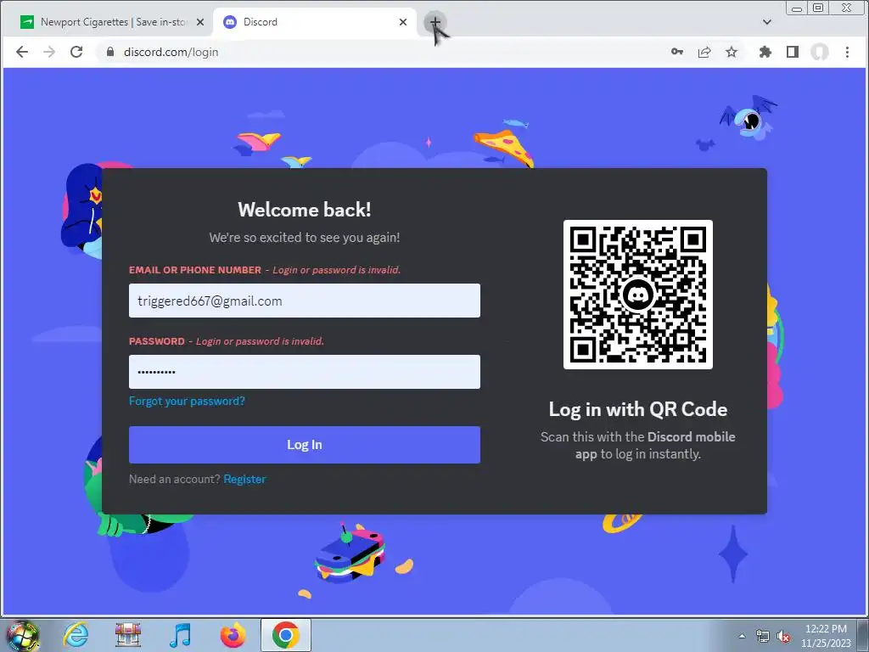The image size is (869, 652).
Task: Expand the tab search chevron
Action: pos(767,22)
